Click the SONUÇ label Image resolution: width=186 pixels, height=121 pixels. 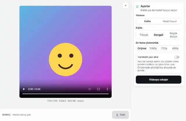click(x=6, y=115)
